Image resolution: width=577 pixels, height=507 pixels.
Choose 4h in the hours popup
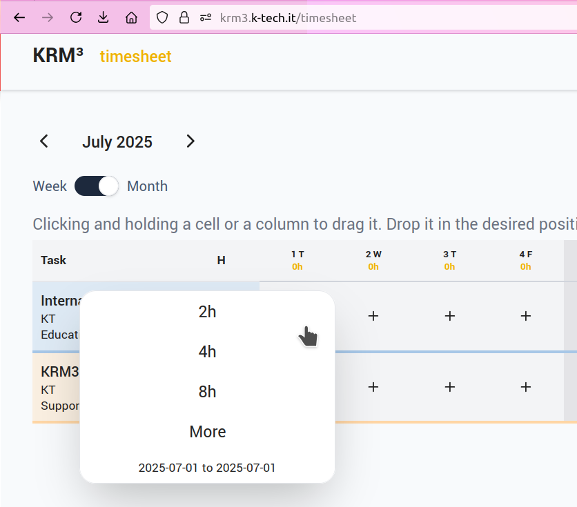tap(207, 352)
